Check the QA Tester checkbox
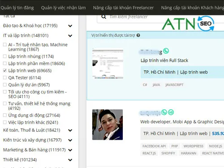 [x=5, y=78]
